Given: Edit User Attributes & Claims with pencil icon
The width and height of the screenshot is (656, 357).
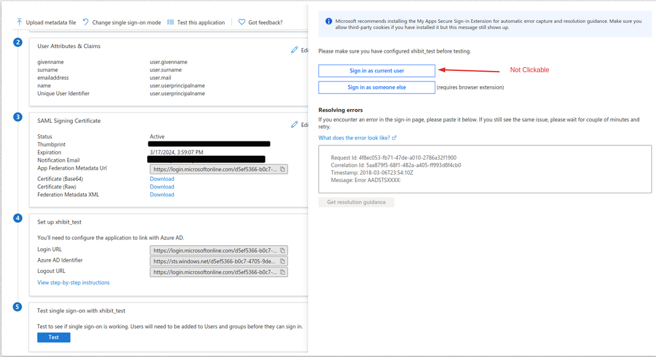Looking at the screenshot, I should pyautogui.click(x=295, y=50).
